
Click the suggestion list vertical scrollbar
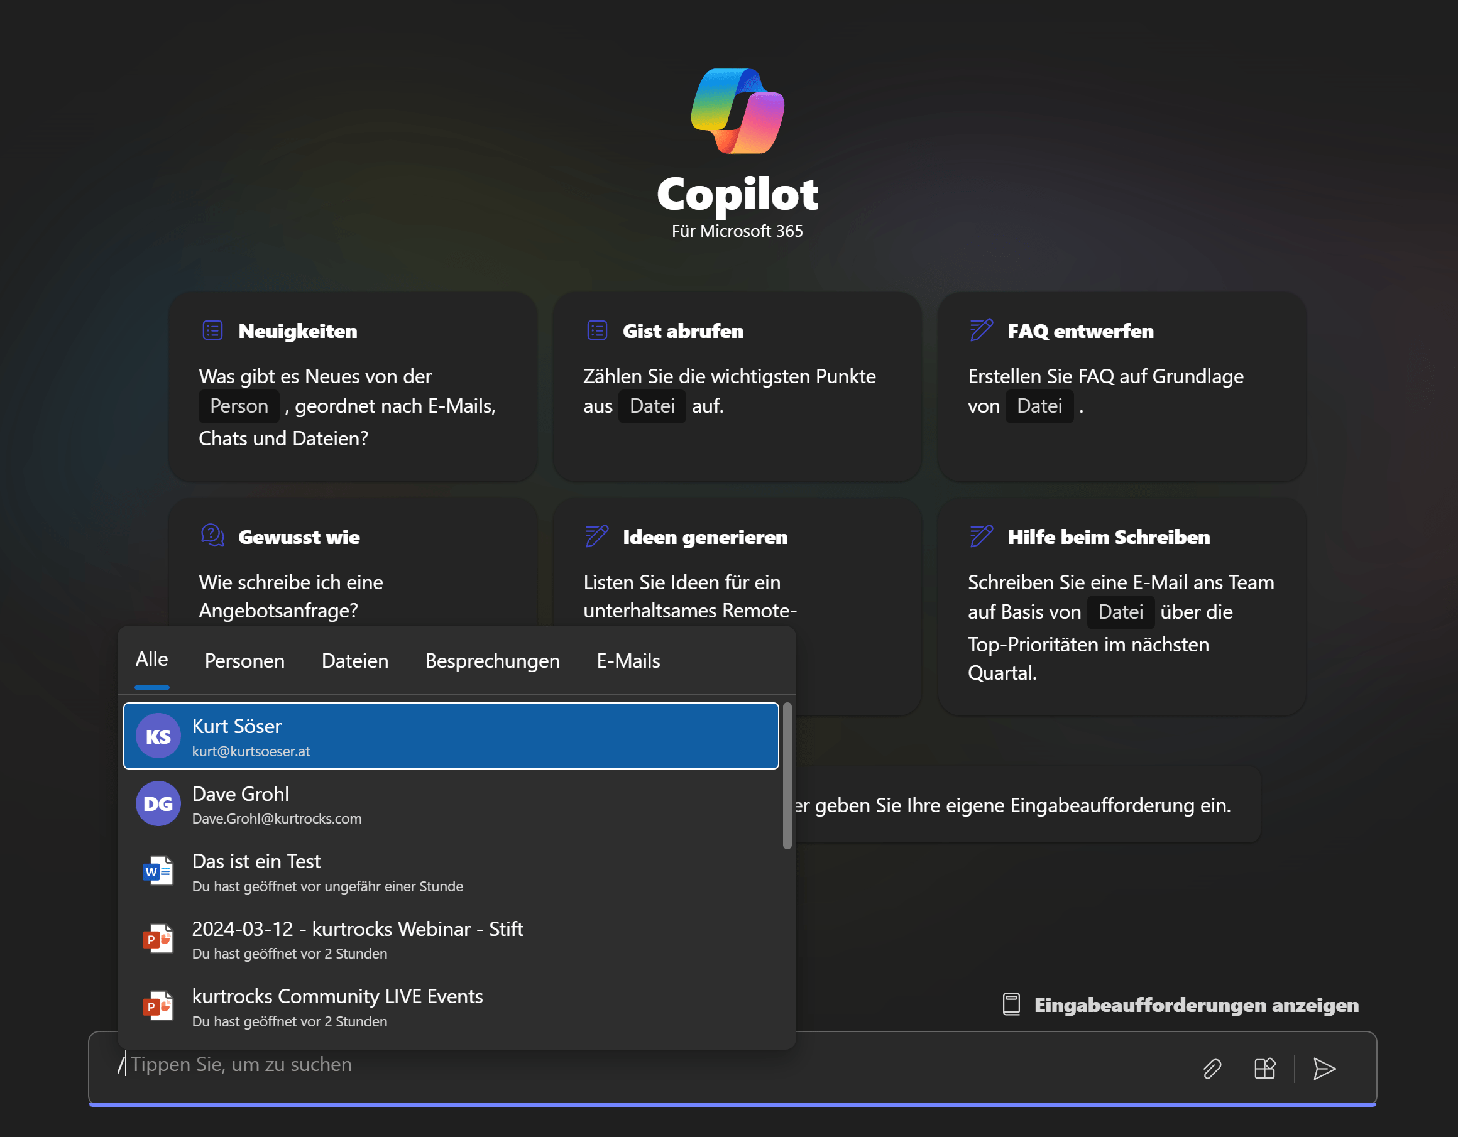point(787,775)
